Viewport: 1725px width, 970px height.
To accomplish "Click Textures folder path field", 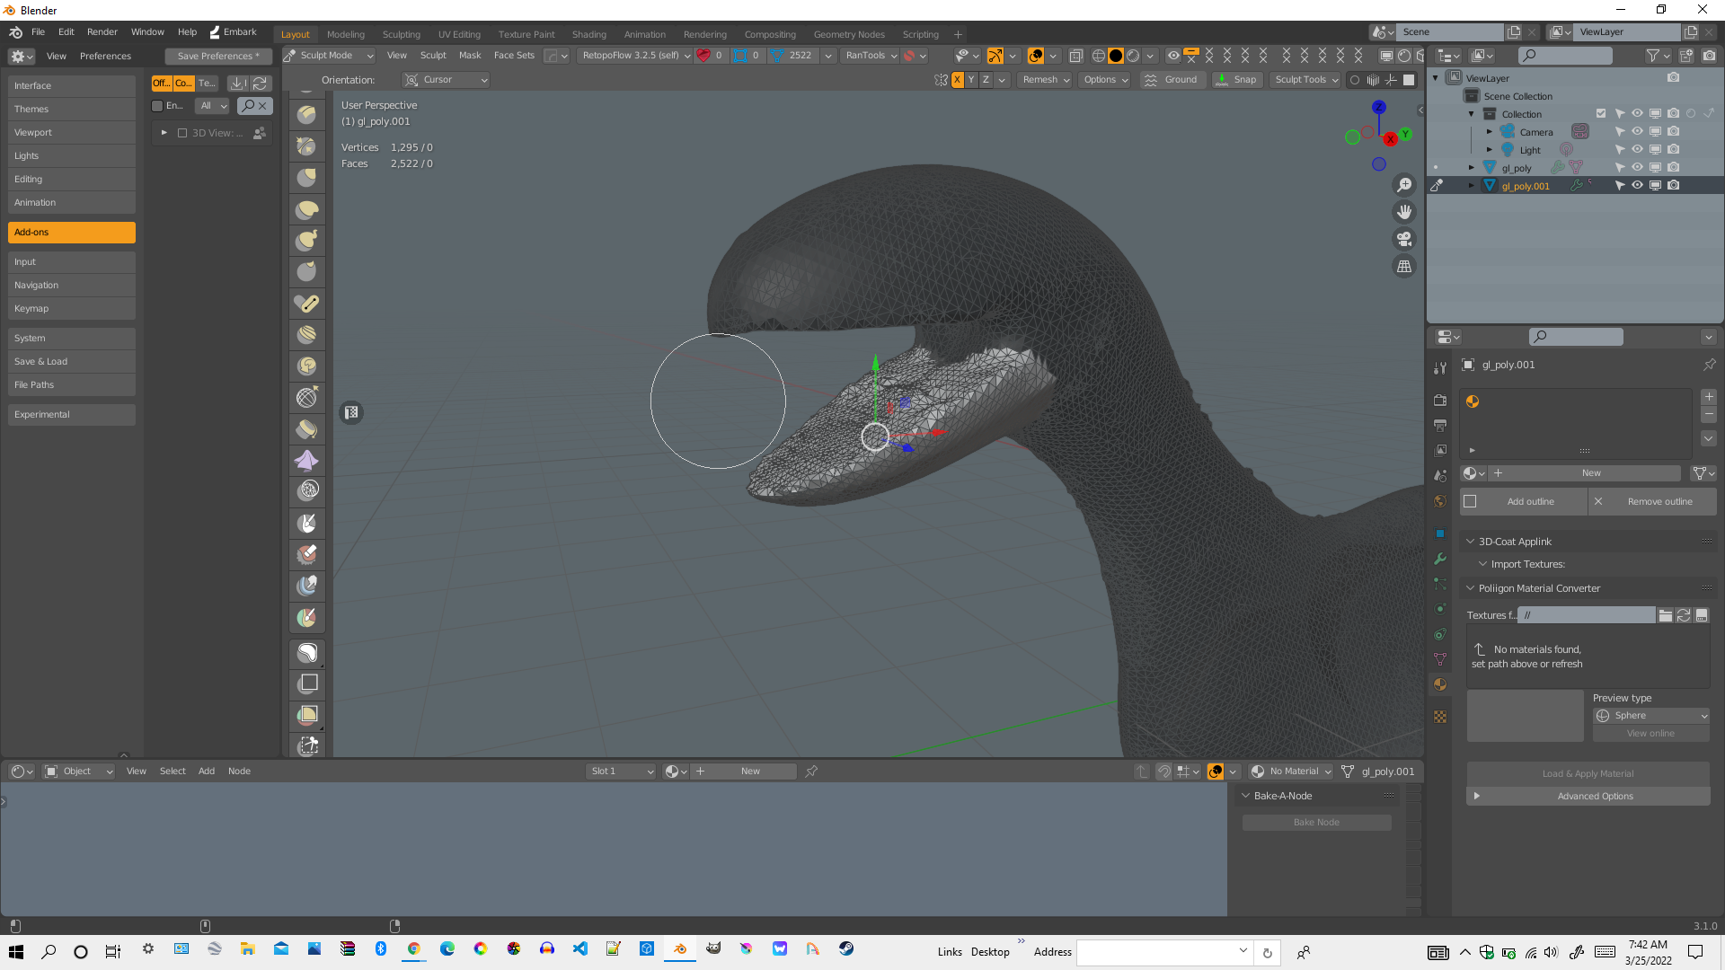I will pos(1587,615).
